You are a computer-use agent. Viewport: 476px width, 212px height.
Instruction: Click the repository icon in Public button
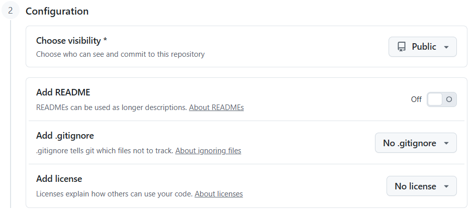[401, 47]
